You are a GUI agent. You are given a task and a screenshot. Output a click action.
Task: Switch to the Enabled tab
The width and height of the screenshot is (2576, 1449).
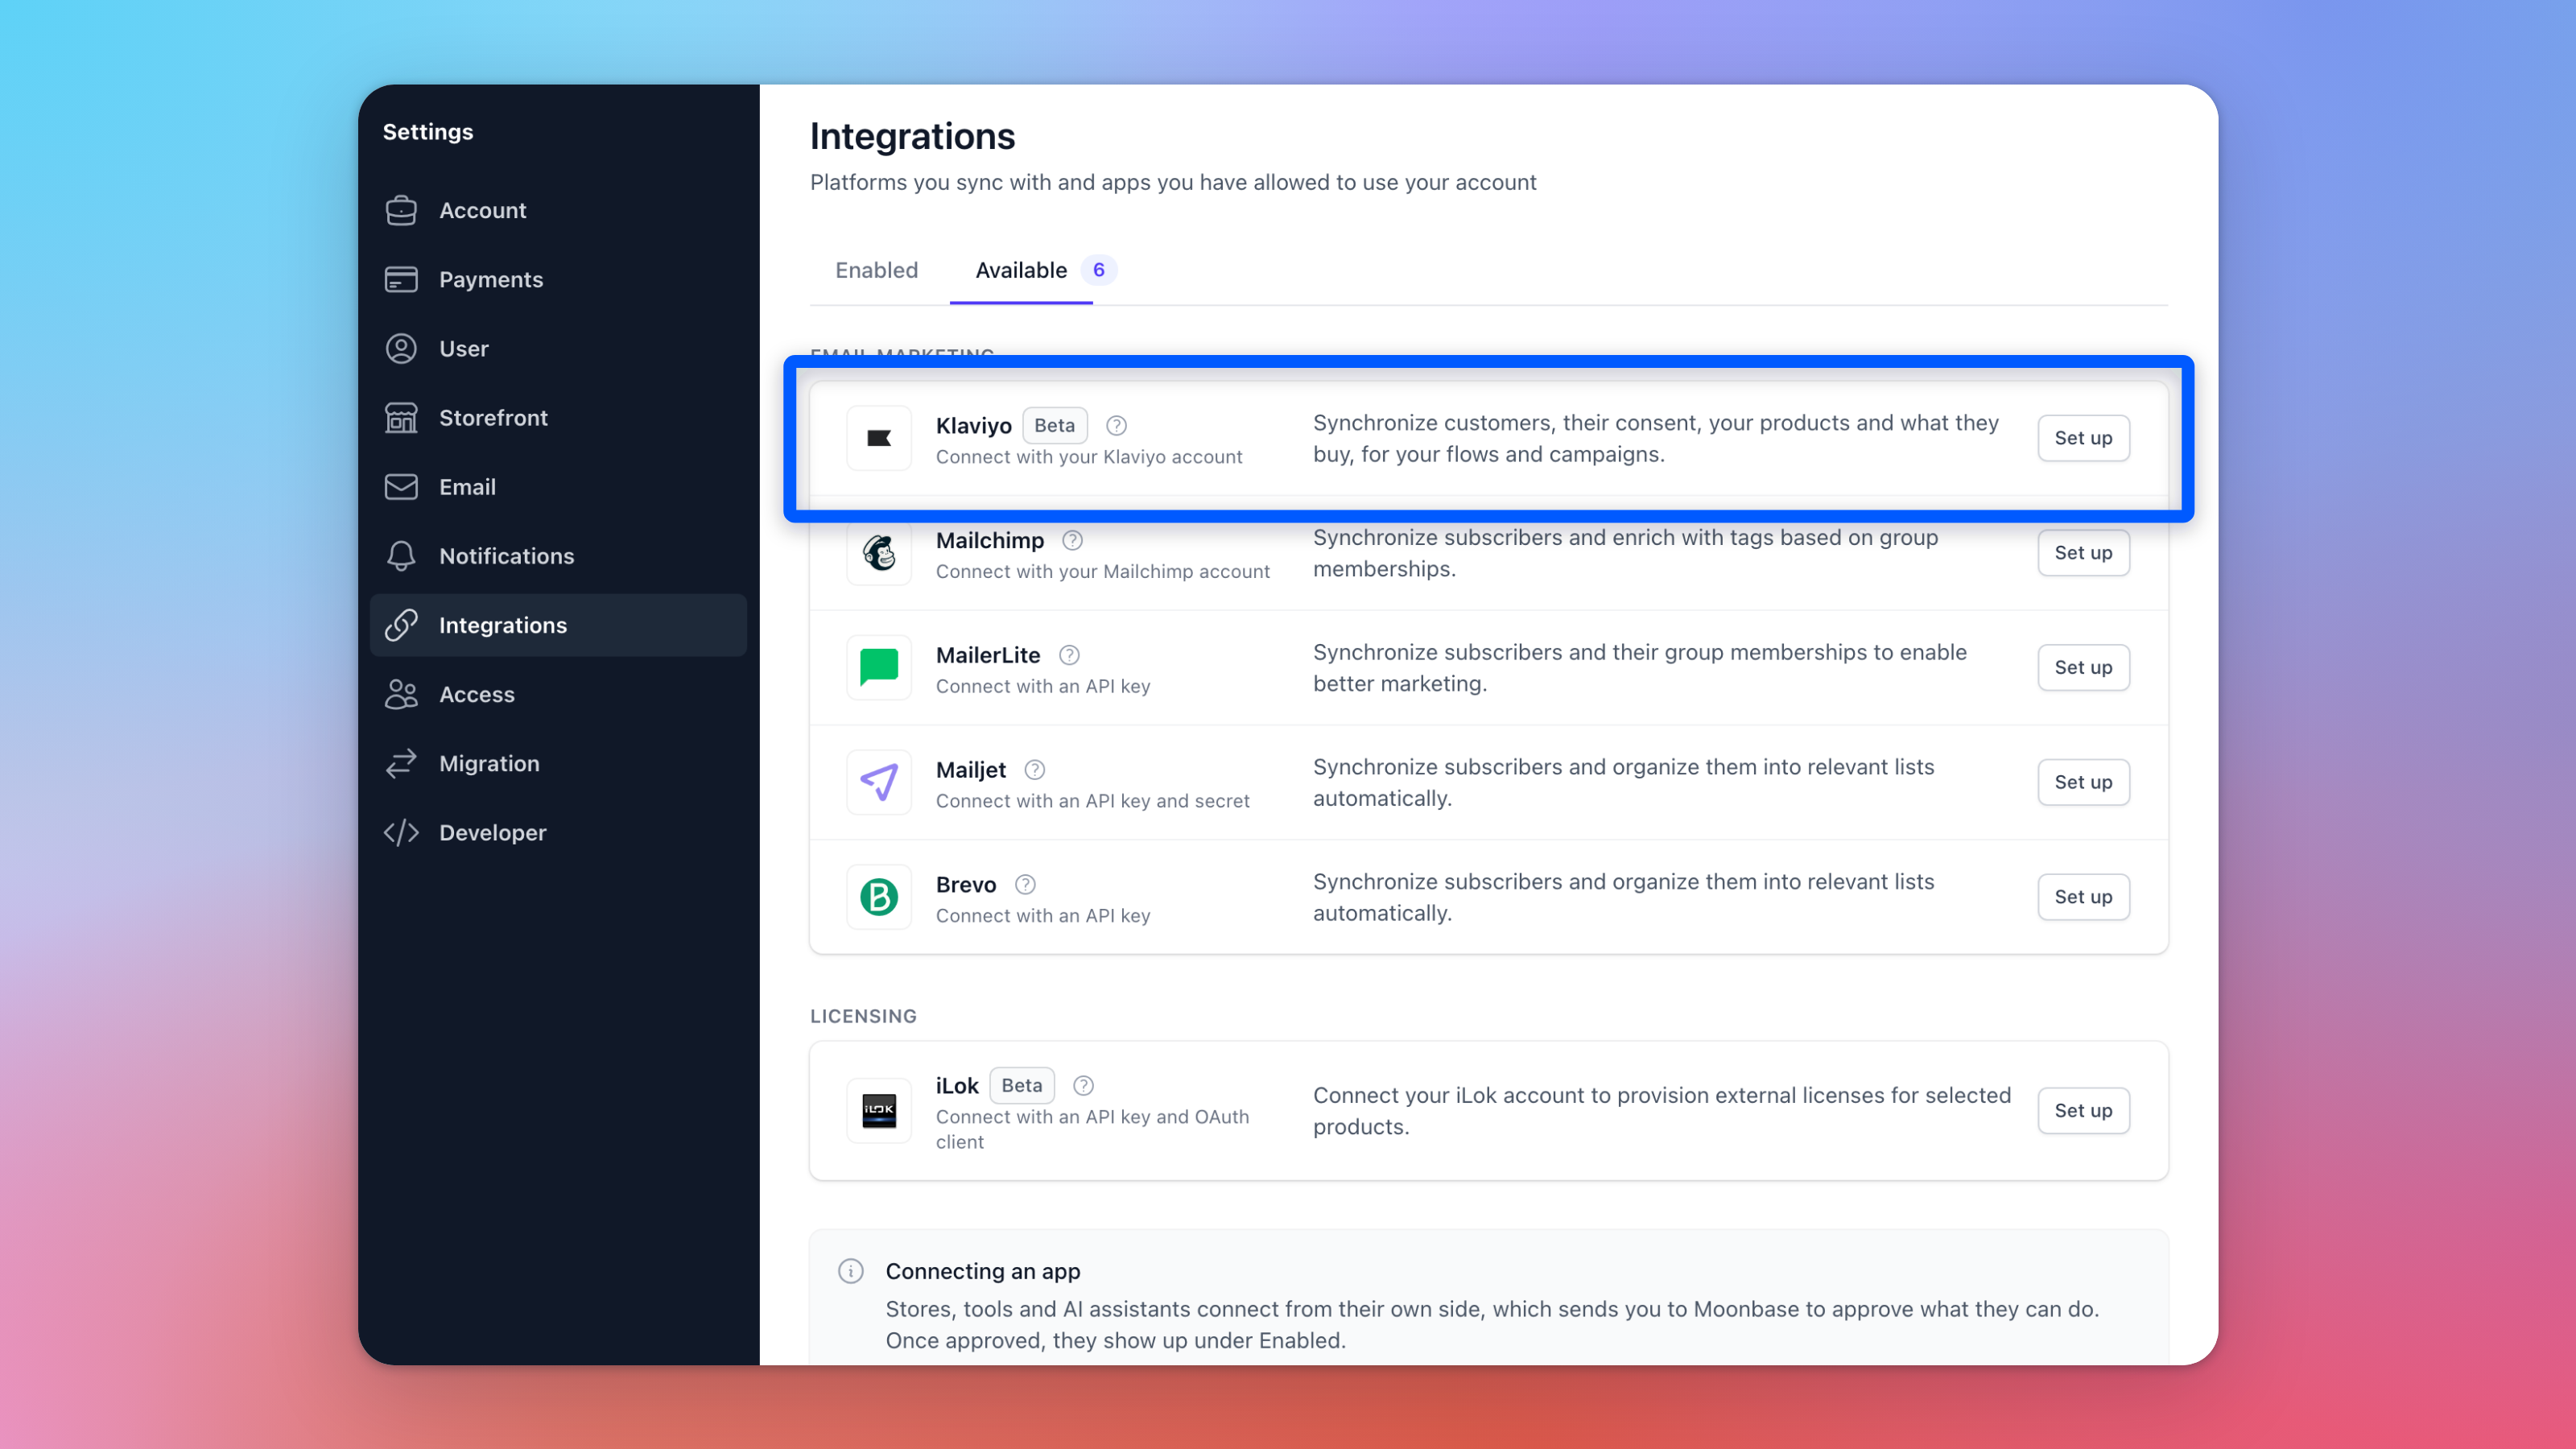pos(877,270)
